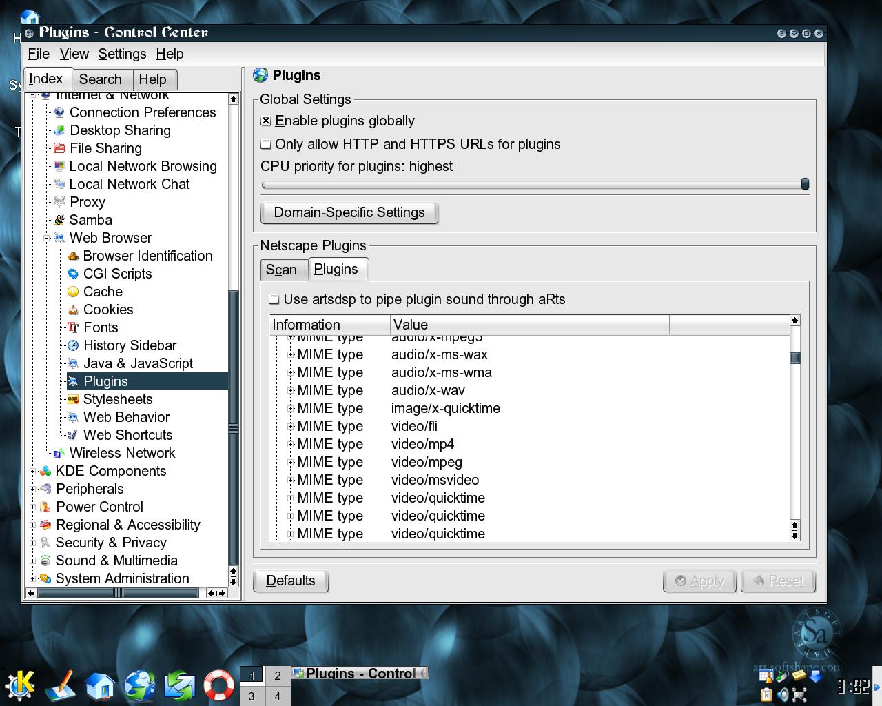Switch to virtual desktop 4 in pager
The width and height of the screenshot is (882, 706).
pyautogui.click(x=278, y=696)
